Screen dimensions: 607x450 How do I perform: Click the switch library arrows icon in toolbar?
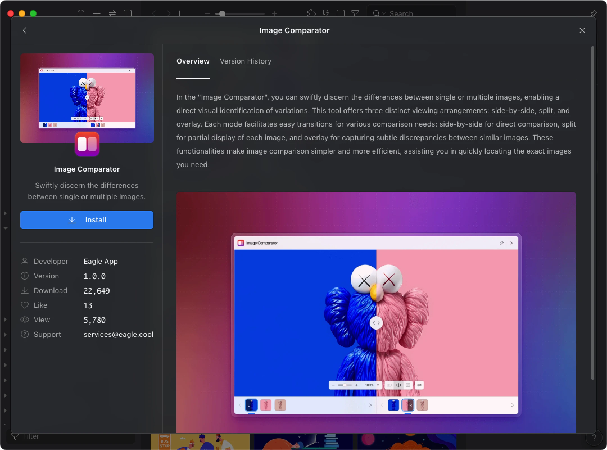112,13
